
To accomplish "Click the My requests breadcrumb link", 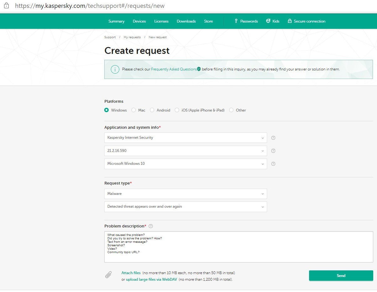I will click(x=132, y=37).
